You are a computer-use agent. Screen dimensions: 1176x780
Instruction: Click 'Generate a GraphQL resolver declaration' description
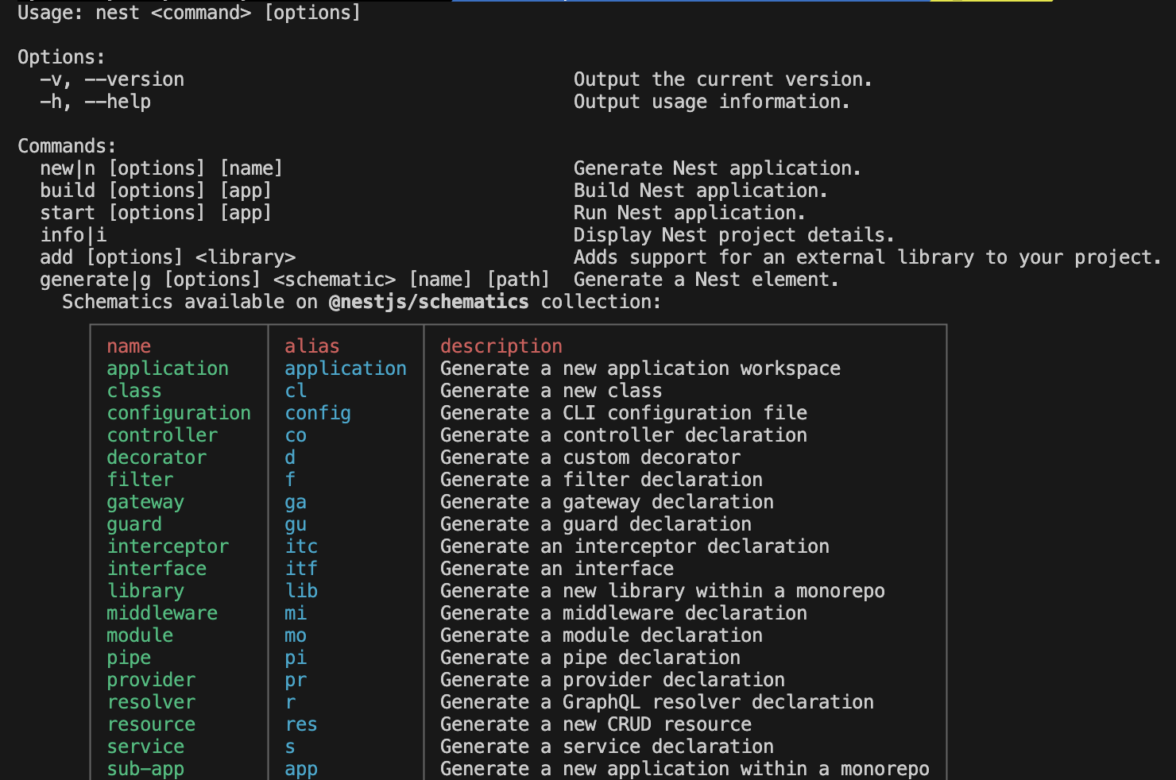click(657, 702)
